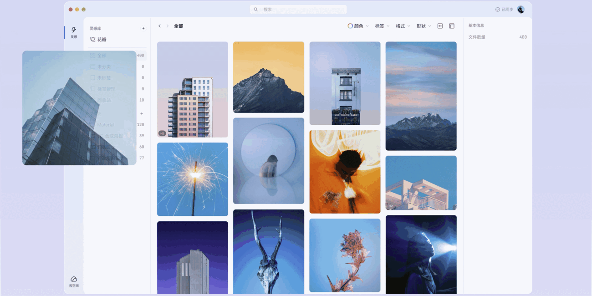Click the 全部 breadcrumb title

click(x=179, y=26)
